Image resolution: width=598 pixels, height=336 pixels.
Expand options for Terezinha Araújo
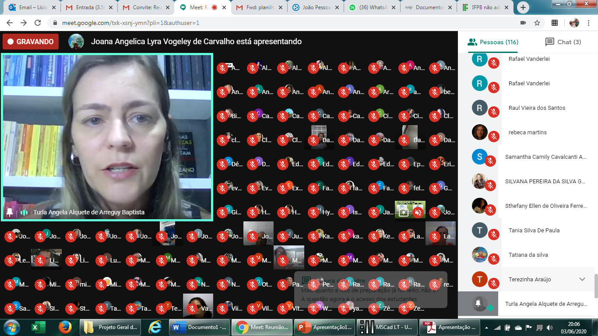[582, 279]
